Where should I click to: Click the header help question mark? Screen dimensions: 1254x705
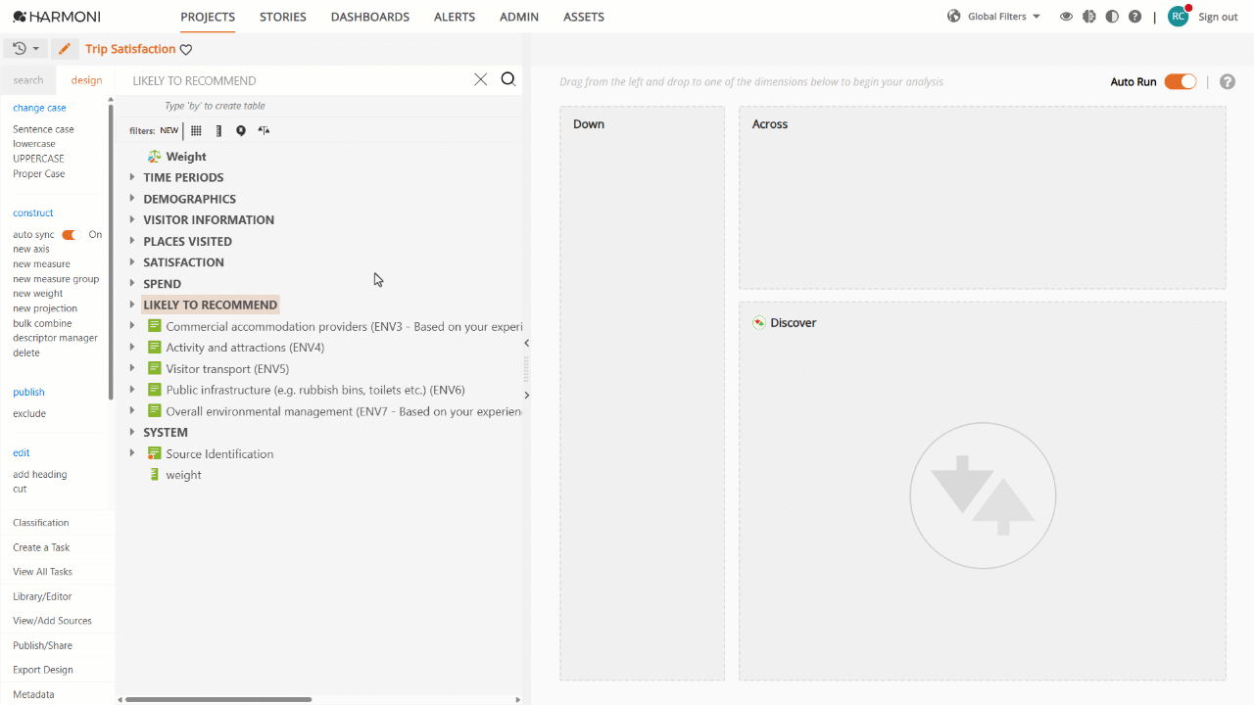[1134, 17]
